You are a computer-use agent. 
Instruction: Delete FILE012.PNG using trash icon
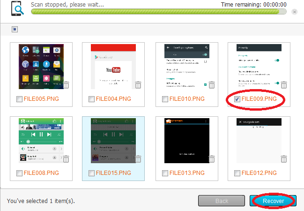point(284,159)
